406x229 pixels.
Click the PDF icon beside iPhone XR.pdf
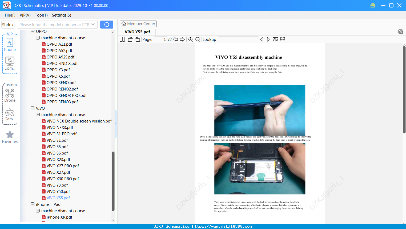click(44, 217)
